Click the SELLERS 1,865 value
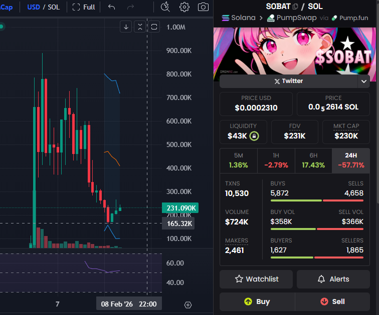The image size is (379, 315). tap(355, 250)
